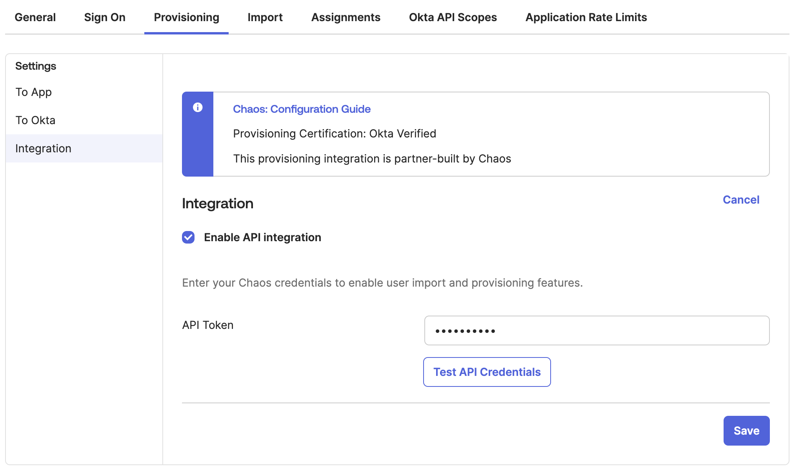This screenshot has height=473, width=793.
Task: Open the General tab
Action: coord(35,17)
